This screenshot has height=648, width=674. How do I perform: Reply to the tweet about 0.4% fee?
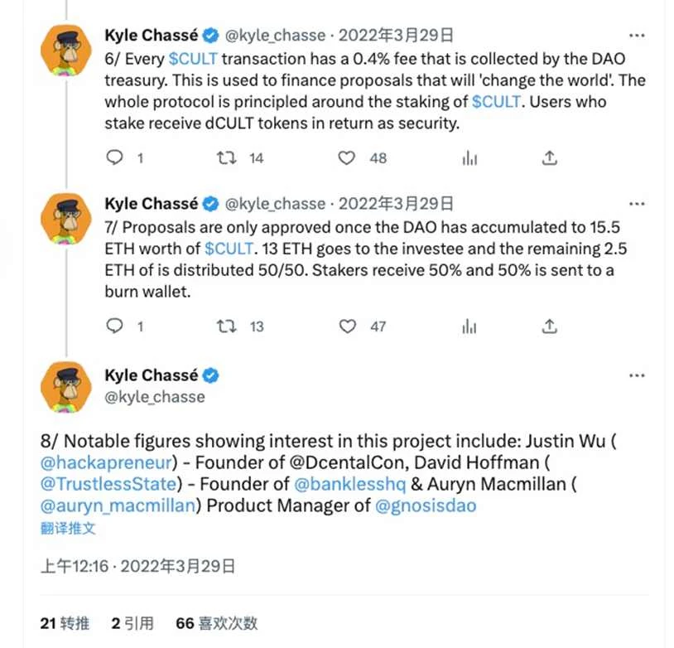[114, 157]
